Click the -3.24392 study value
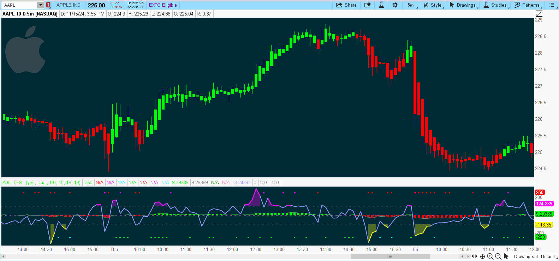The height and width of the screenshot is (261, 559). [242, 182]
